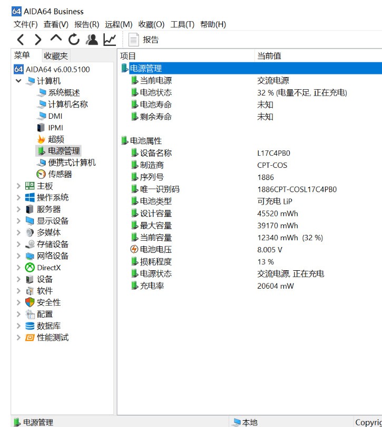Click the 项目 column header
Image resolution: width=382 pixels, height=427 pixels.
tap(186, 56)
